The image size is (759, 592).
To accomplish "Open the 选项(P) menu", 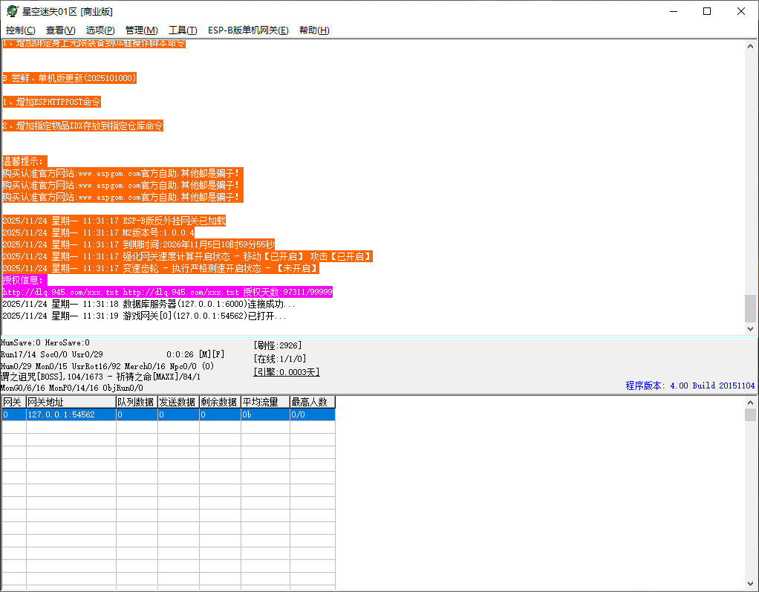I will point(100,30).
